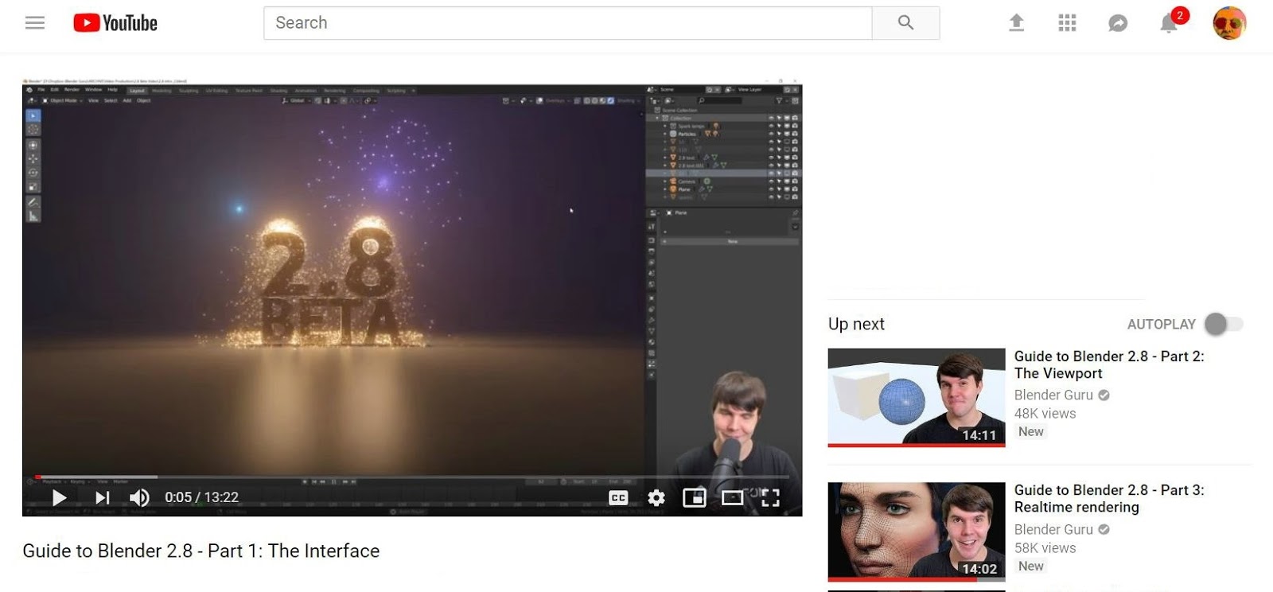
Task: Toggle the Autoplay switch
Action: click(x=1224, y=324)
